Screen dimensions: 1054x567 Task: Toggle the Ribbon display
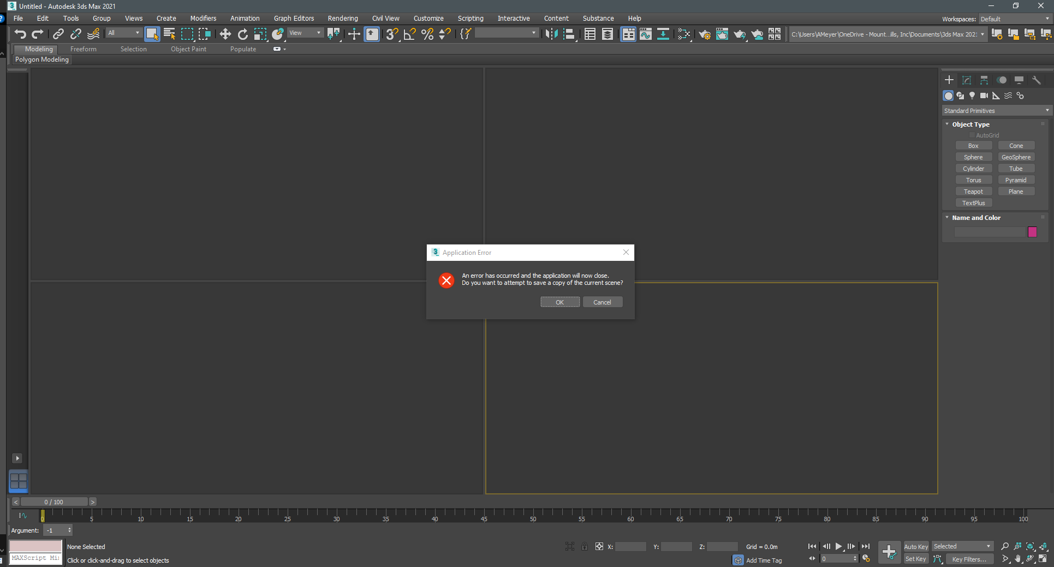628,34
